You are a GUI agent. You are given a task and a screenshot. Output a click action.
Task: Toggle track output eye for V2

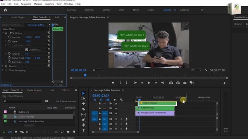click(116, 108)
